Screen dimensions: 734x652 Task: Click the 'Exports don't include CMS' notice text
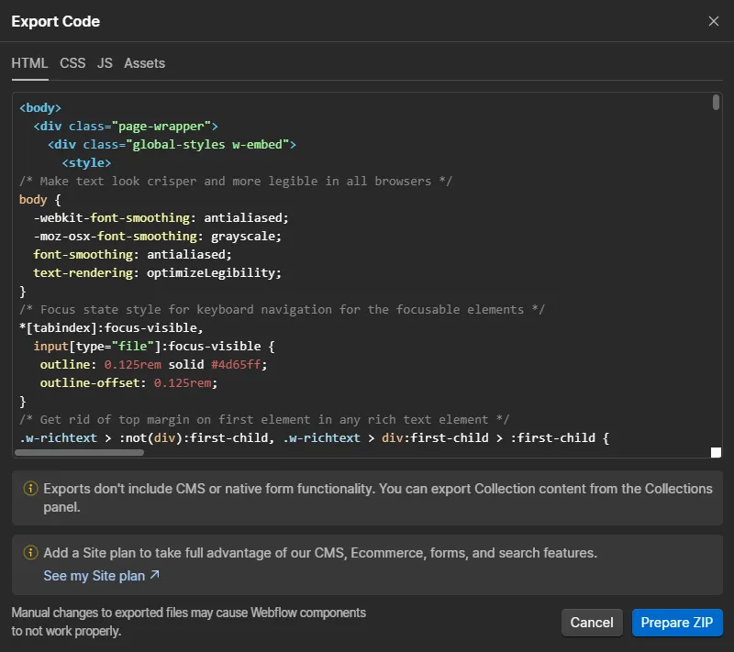pyautogui.click(x=378, y=498)
